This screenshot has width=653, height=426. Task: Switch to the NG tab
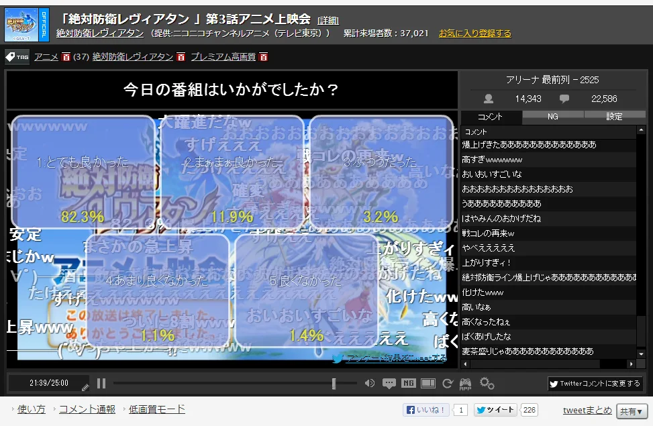[x=552, y=116]
